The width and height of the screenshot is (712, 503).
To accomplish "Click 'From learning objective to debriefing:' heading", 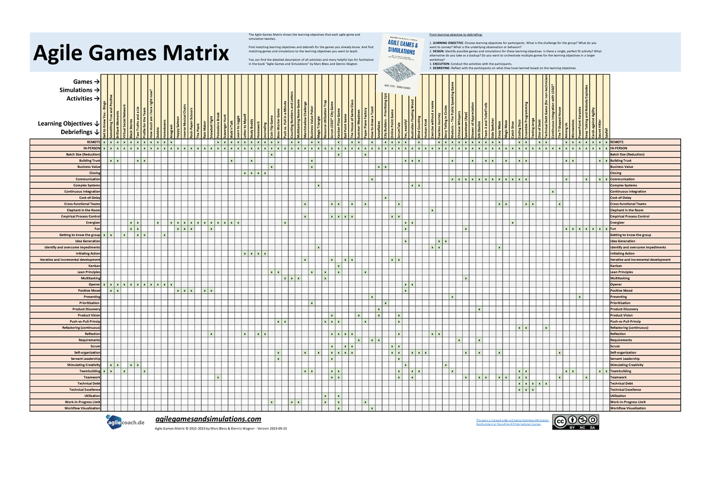I will click(x=455, y=35).
